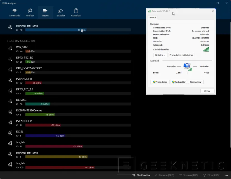Click the wifi icon beside DCISL5G
231x179 pixels.
pyautogui.click(x=10, y=102)
